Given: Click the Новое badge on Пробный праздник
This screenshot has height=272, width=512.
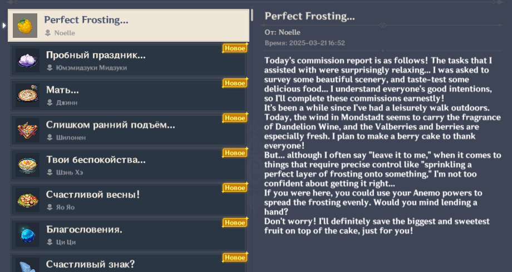Looking at the screenshot, I should coord(235,48).
